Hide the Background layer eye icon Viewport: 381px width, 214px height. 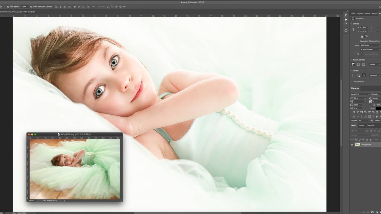(352, 145)
